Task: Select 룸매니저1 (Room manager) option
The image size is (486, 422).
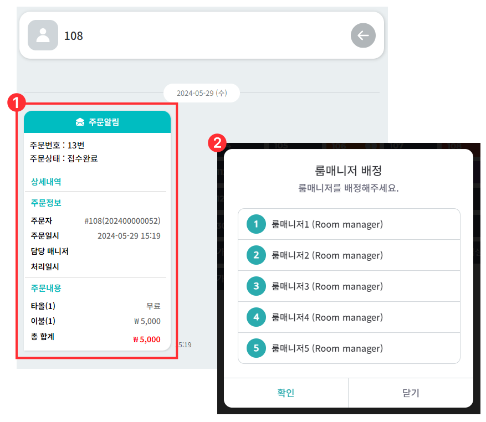Action: tap(327, 224)
